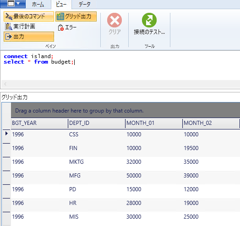This screenshot has height=226, width=240.
Task: Switch to the ホーム ribbon tab
Action: pos(38,4)
